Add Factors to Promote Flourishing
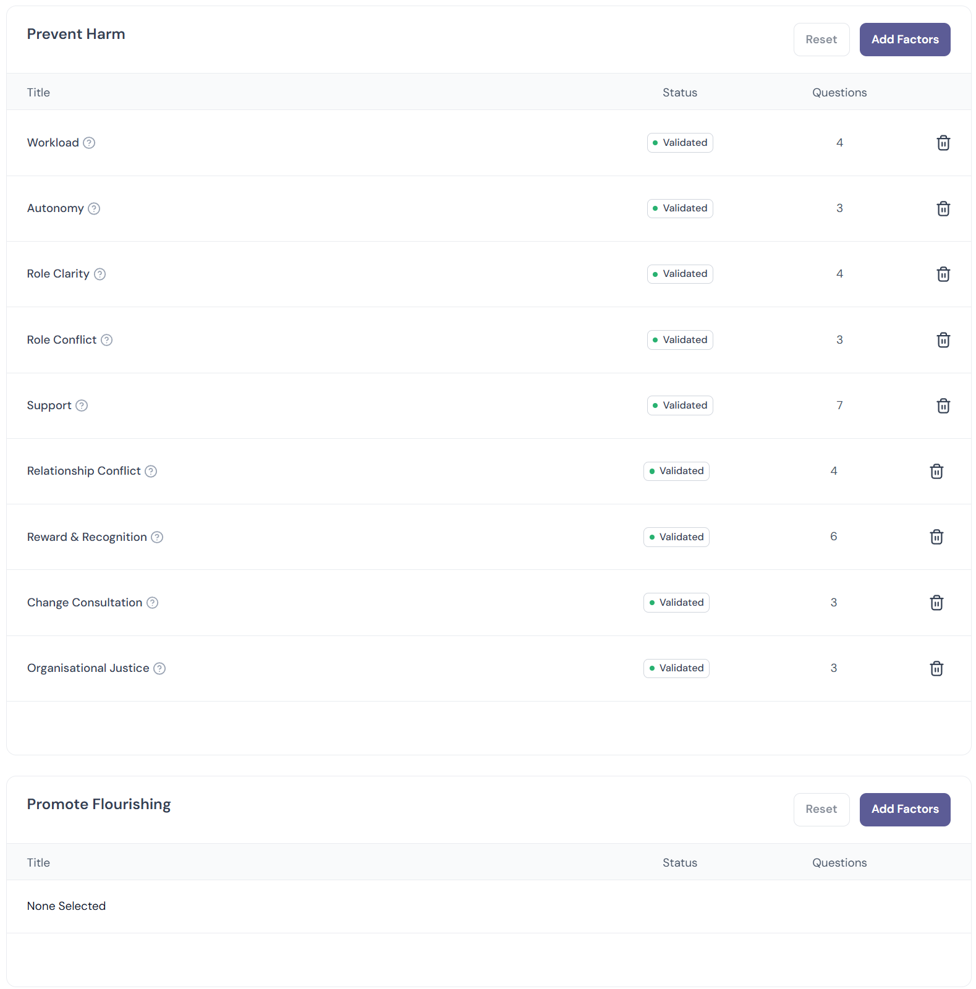This screenshot has height=989, width=976. (905, 809)
